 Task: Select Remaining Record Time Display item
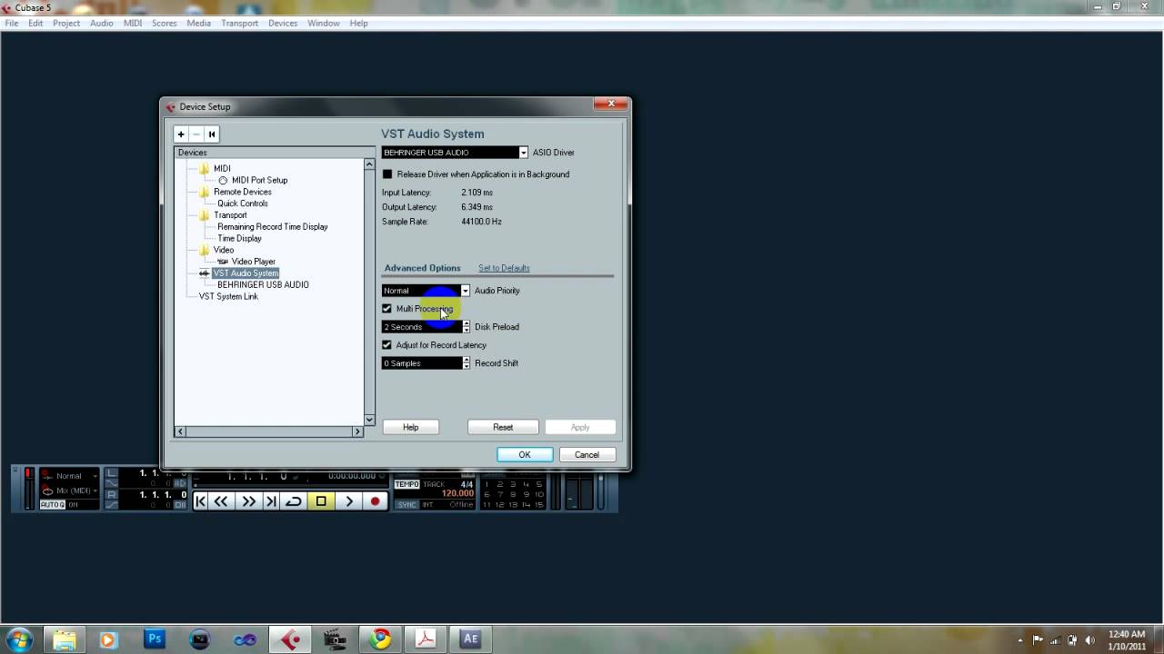click(x=273, y=227)
